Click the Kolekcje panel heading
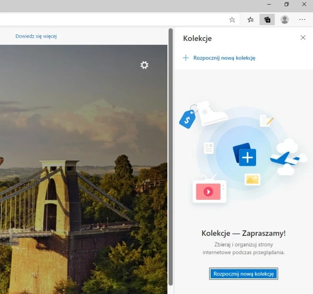313x294 pixels. pos(197,39)
